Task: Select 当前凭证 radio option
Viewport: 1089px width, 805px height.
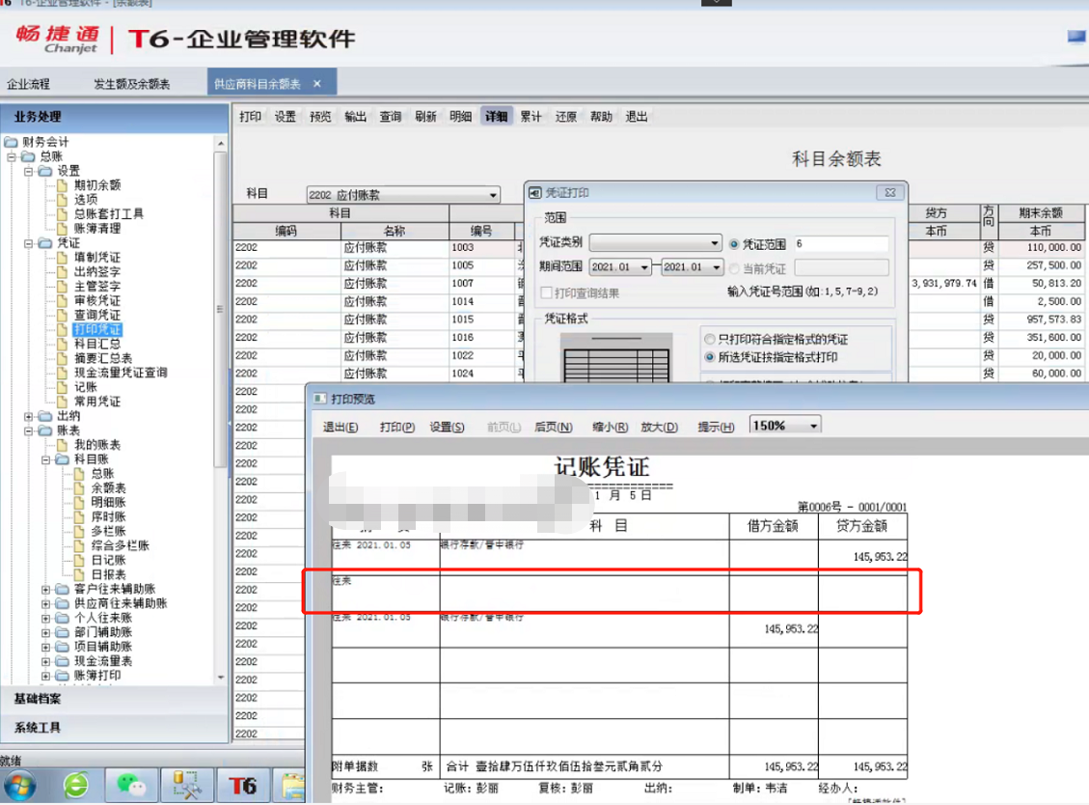Action: [734, 268]
